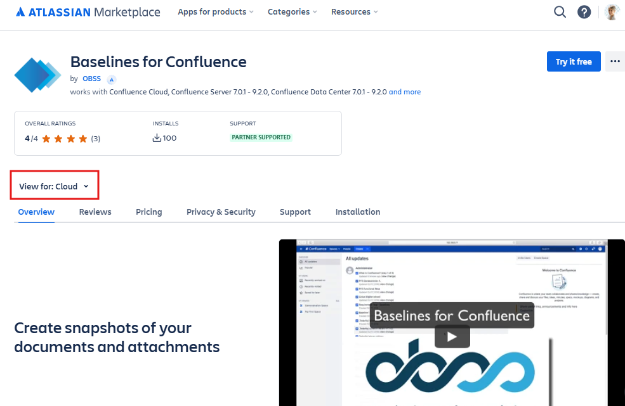
Task: Expand the Categories dropdown
Action: point(292,12)
